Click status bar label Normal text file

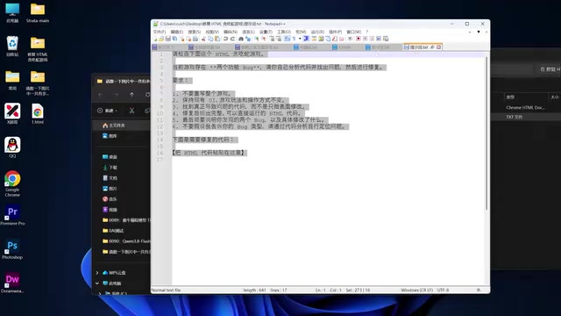[166, 291]
